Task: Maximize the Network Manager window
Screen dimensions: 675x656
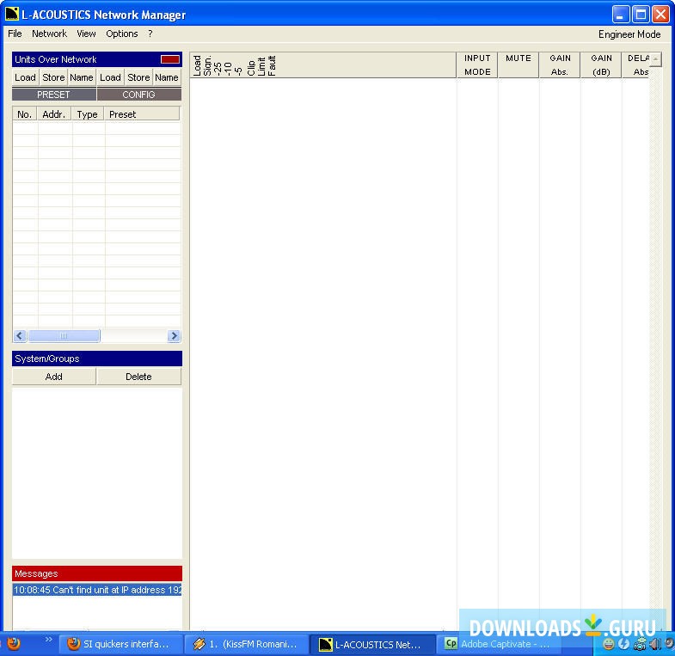Action: coord(641,15)
